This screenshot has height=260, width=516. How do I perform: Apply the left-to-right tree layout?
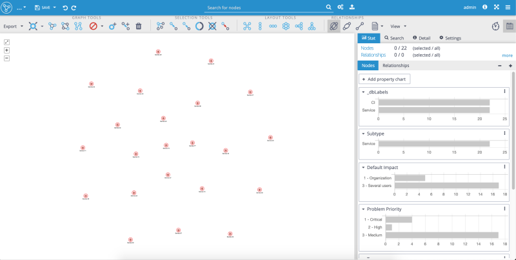click(299, 26)
